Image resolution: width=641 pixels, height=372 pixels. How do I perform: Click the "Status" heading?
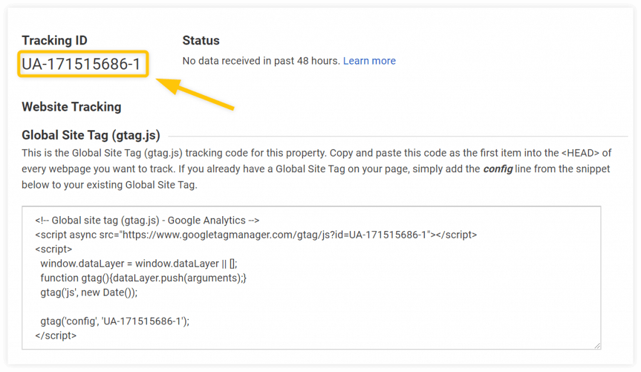(x=200, y=40)
